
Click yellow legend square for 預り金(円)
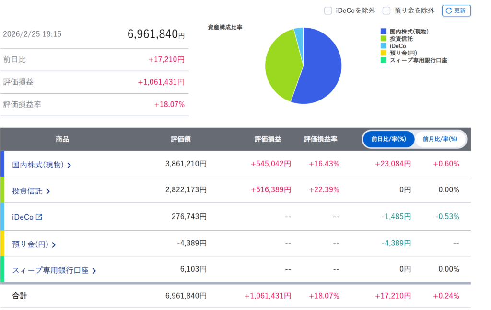[384, 53]
